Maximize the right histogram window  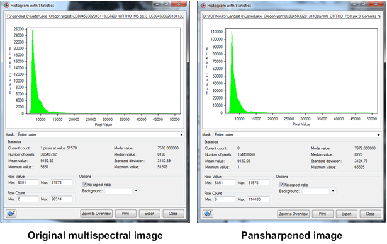tap(363, 4)
